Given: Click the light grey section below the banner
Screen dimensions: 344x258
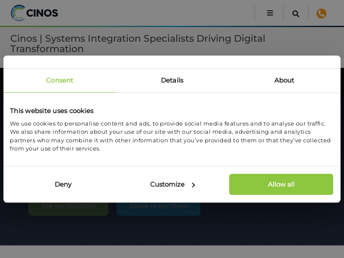Looking at the screenshot, I should 172,252.
